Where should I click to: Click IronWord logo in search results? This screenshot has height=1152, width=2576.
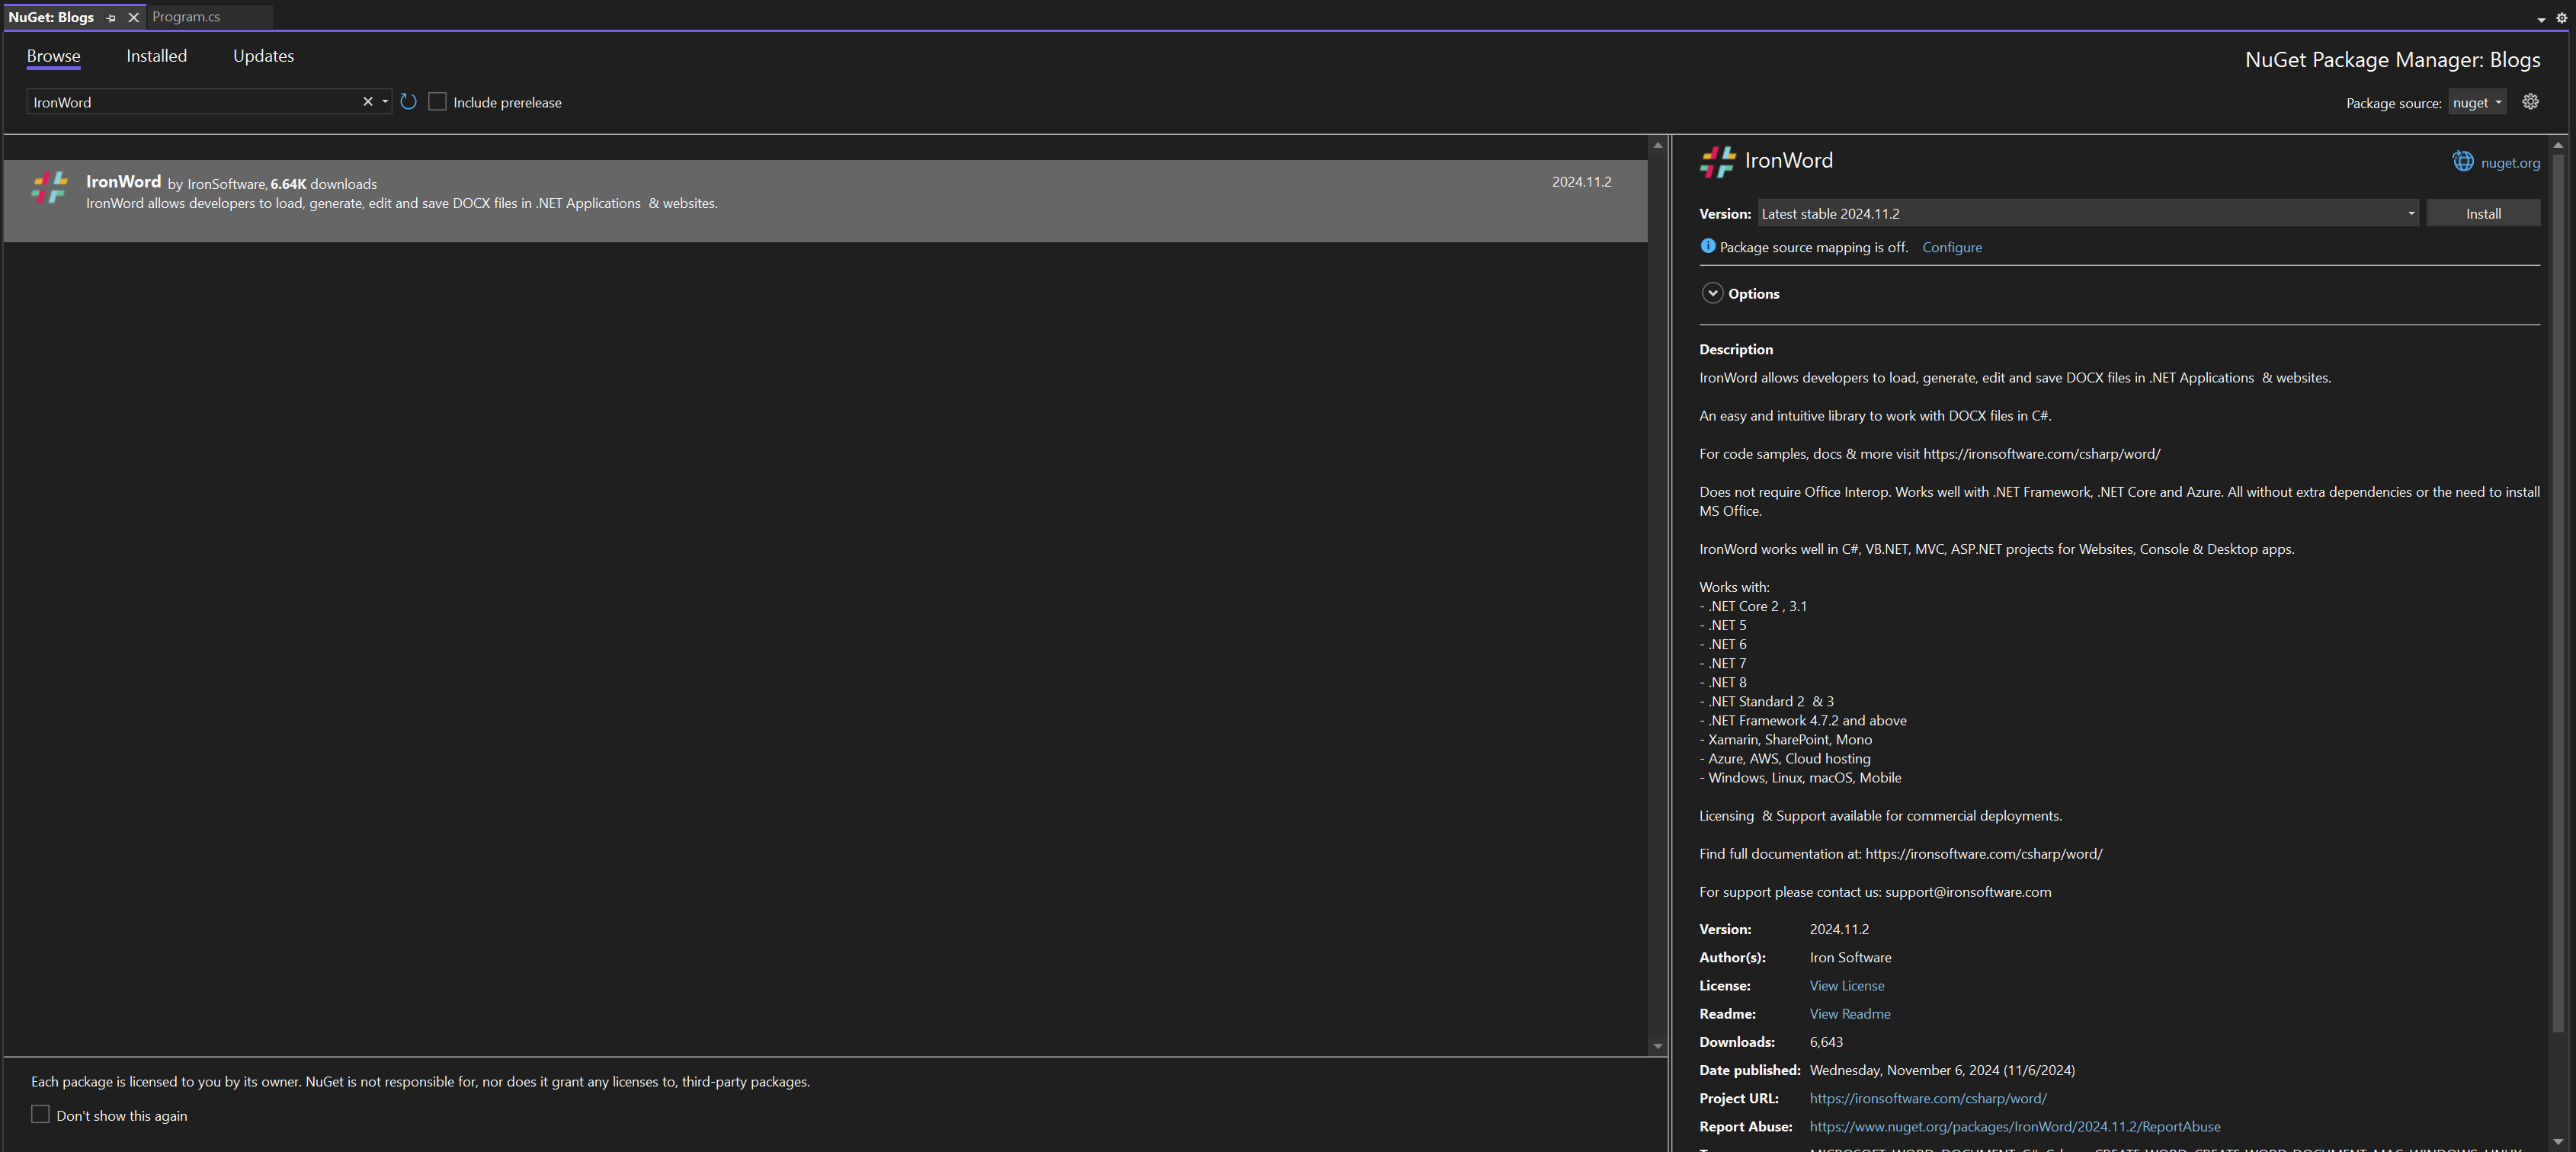[x=48, y=187]
